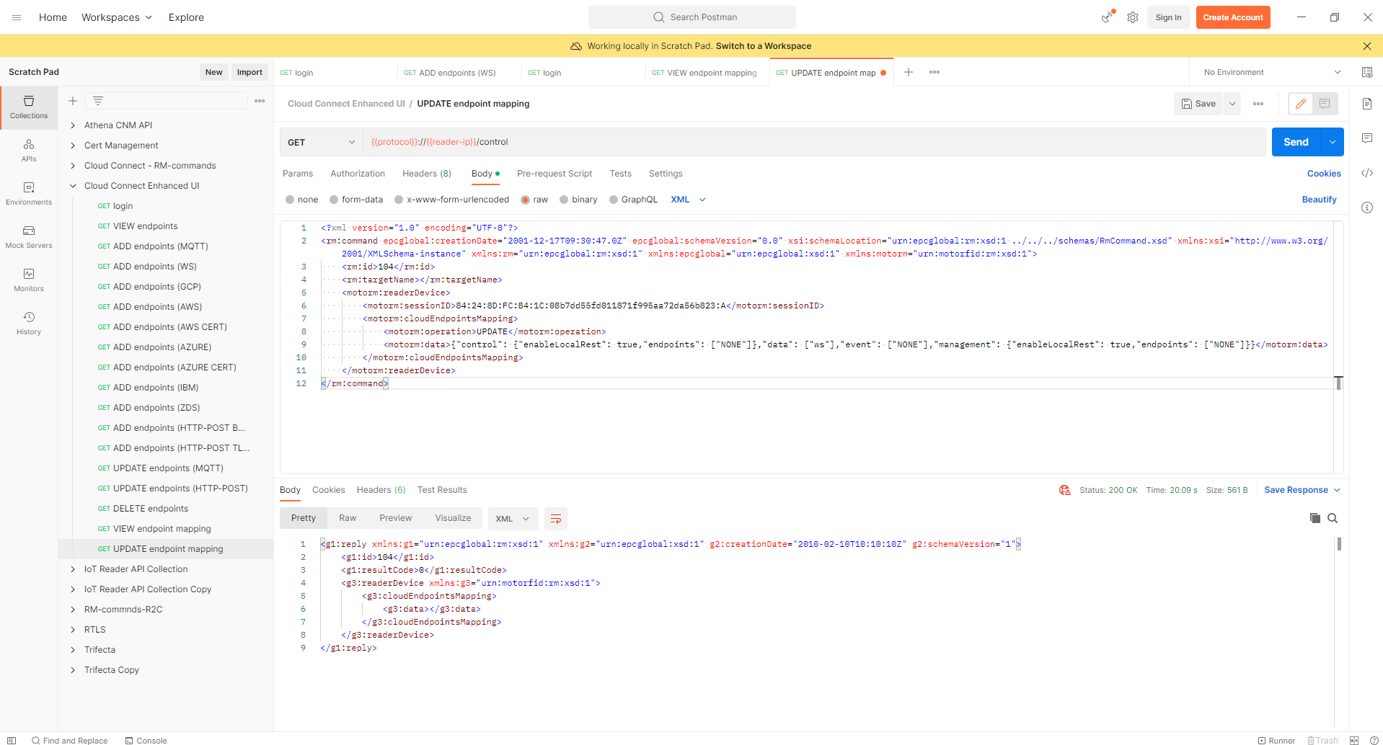Select the form-data body type
This screenshot has width=1383, height=745.
[x=334, y=200]
